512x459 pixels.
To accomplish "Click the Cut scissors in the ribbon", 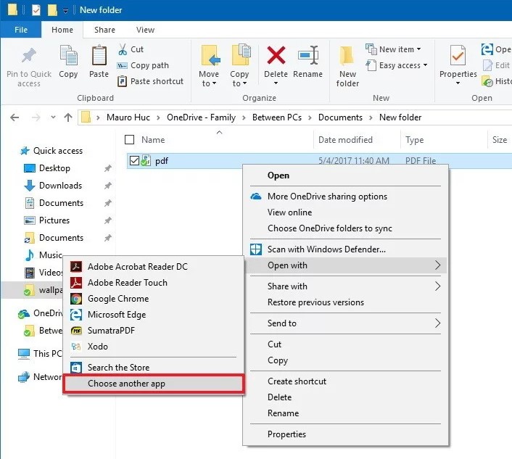I will click(x=123, y=49).
